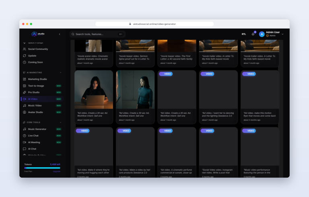Open the movie scene video card
309x197 pixels.
[x=94, y=53]
